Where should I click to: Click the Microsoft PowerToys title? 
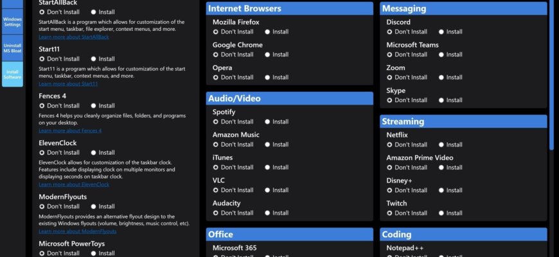click(72, 244)
